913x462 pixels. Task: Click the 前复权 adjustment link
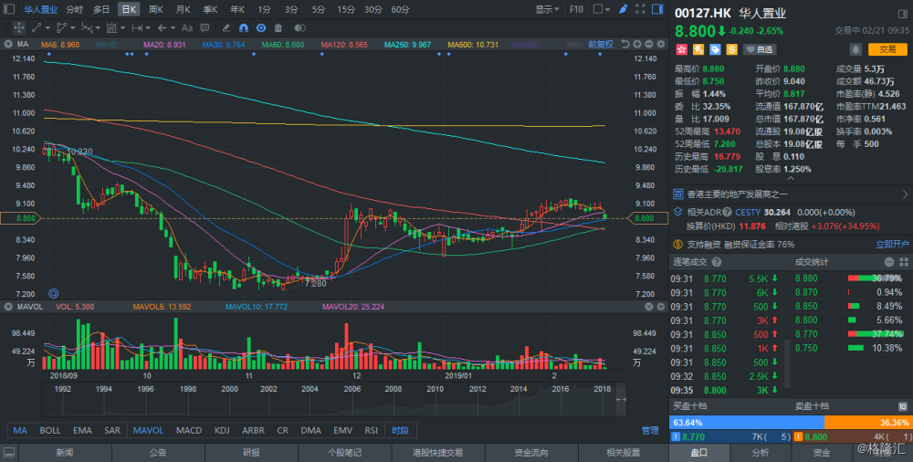click(601, 44)
